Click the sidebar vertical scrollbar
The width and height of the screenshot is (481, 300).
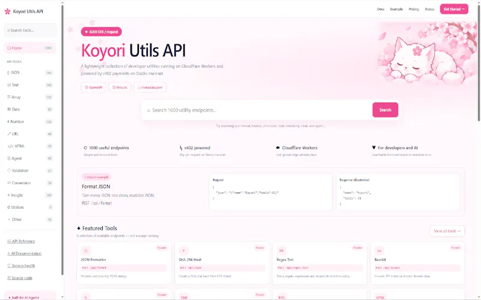pos(63,139)
